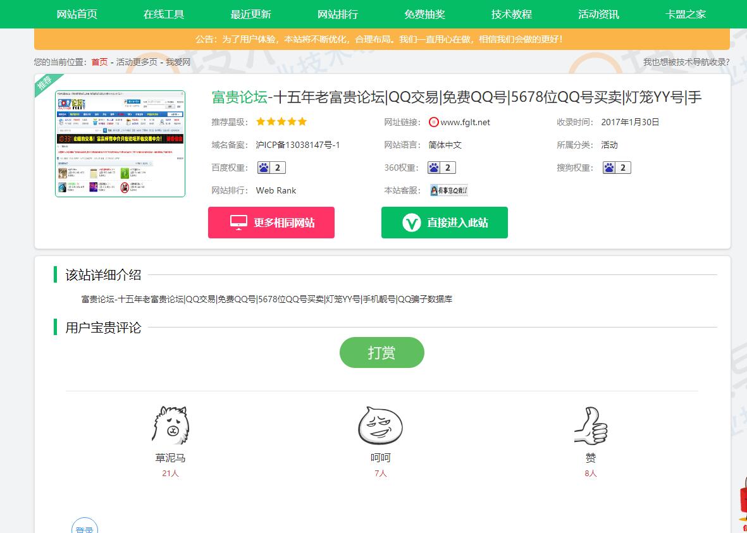The image size is (747, 533).
Task: Click the 呵呵 smirking face reaction icon
Action: pyautogui.click(x=380, y=424)
